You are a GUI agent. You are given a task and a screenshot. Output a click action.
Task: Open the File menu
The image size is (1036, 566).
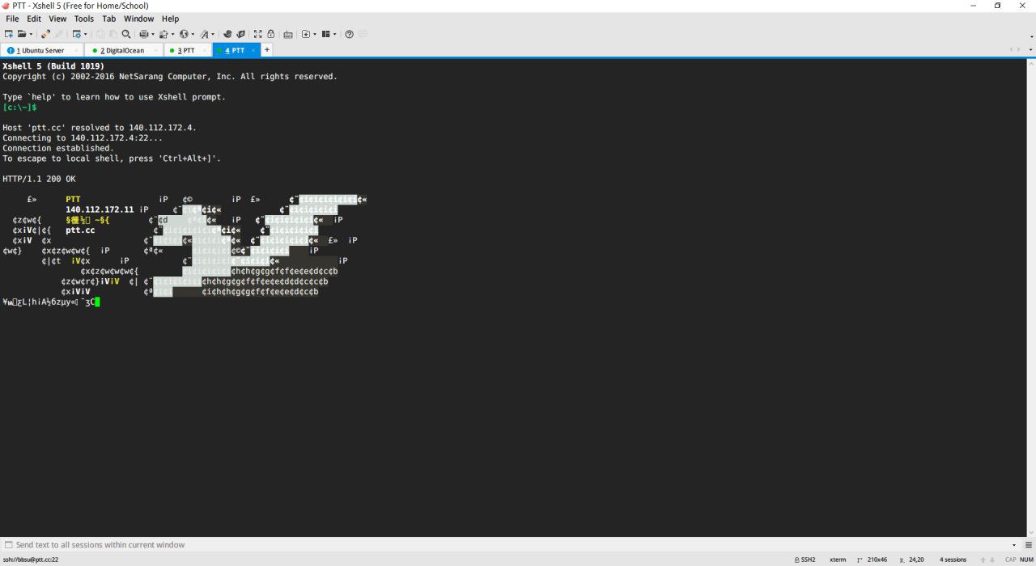(12, 19)
